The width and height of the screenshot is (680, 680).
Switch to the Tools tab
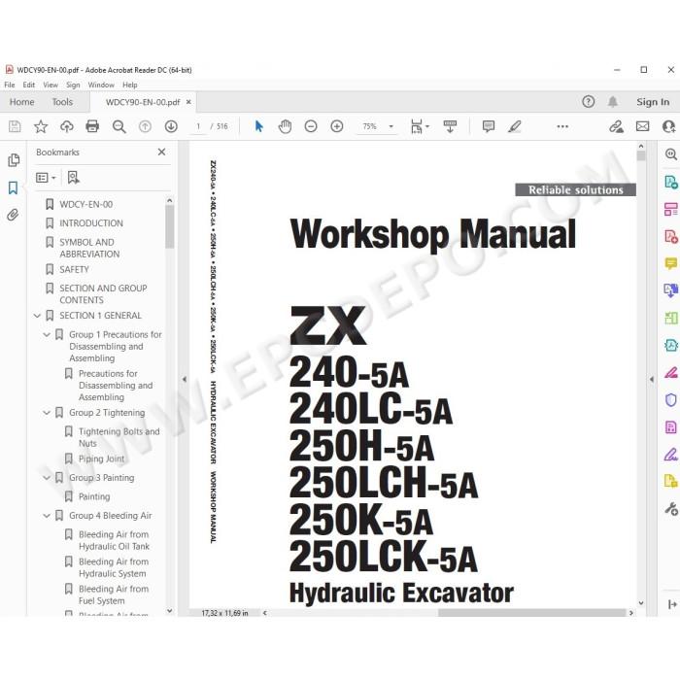point(62,102)
